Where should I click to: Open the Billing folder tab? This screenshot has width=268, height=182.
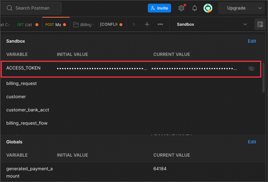tap(84, 25)
